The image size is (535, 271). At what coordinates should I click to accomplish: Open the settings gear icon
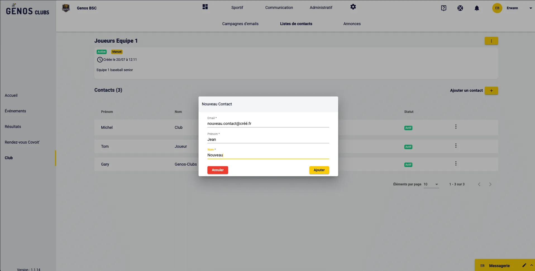(x=353, y=7)
